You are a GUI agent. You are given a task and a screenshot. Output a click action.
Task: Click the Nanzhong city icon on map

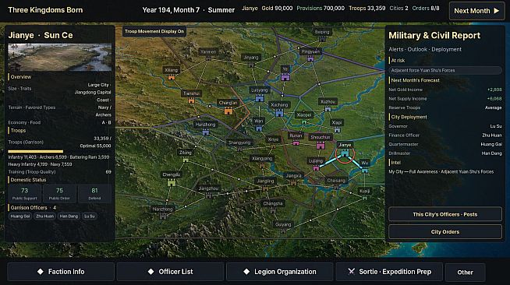point(163,216)
